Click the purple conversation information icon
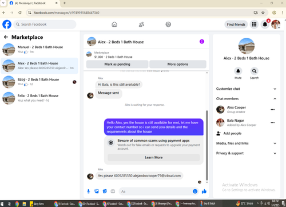286x207 pixels. (x=202, y=42)
